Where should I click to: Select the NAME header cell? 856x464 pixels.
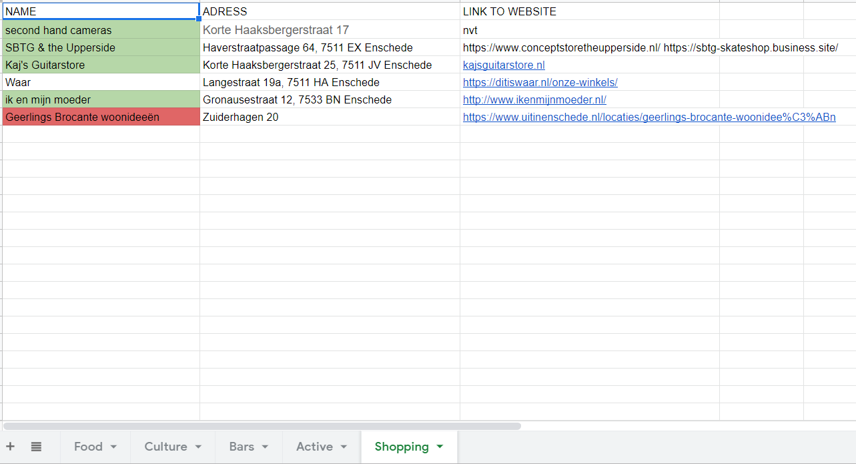(101, 11)
